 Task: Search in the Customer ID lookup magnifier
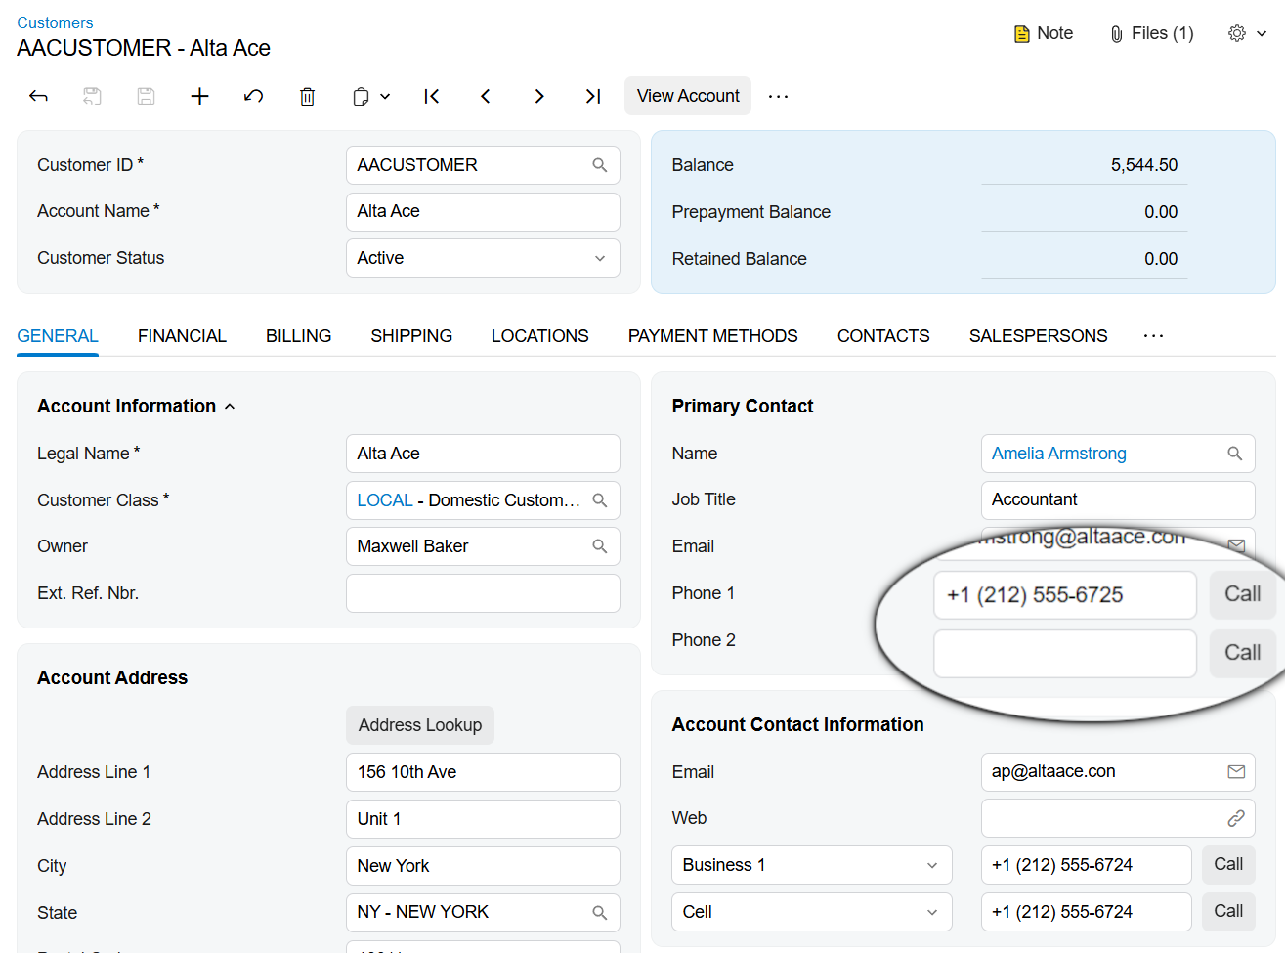600,165
